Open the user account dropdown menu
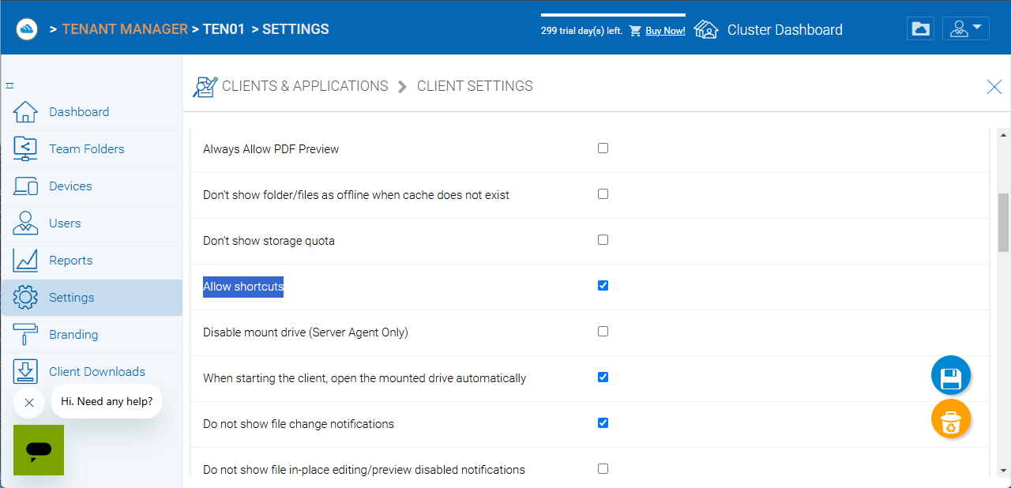Image resolution: width=1011 pixels, height=488 pixels. (966, 29)
